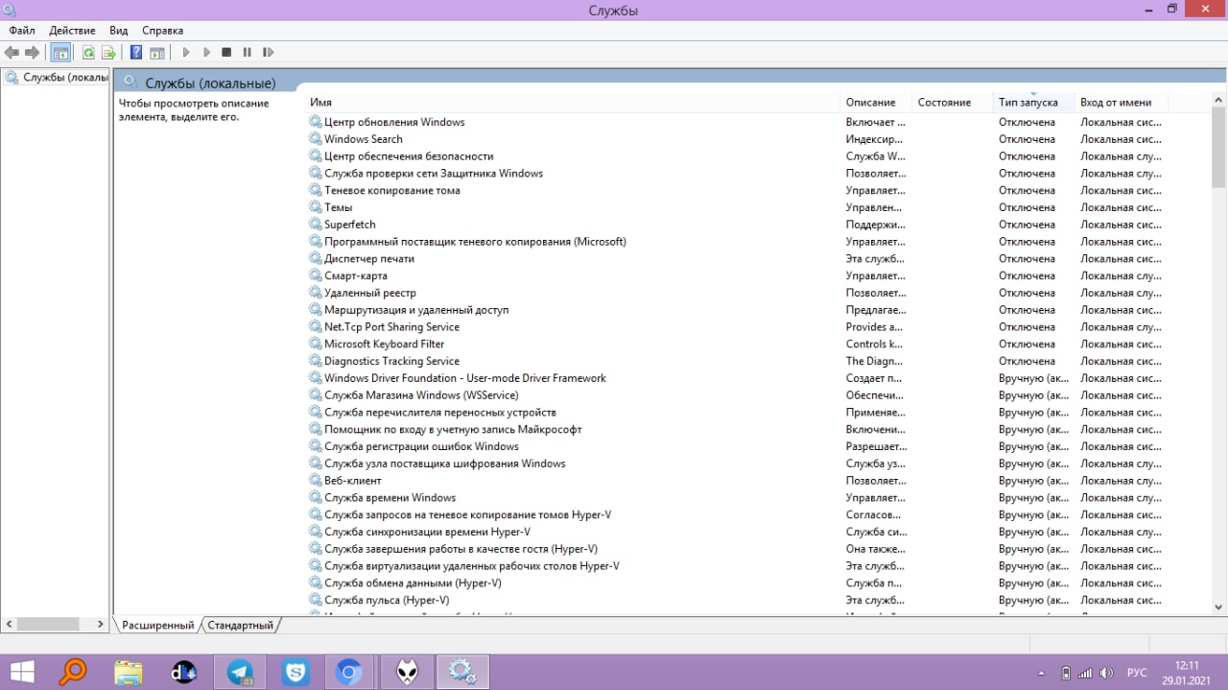Screen dimensions: 1228x690
Task: Click the console tree scrollbar right arrow
Action: pos(101,624)
